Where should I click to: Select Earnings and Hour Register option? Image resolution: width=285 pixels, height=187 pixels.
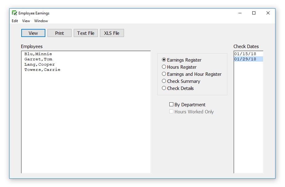[164, 74]
